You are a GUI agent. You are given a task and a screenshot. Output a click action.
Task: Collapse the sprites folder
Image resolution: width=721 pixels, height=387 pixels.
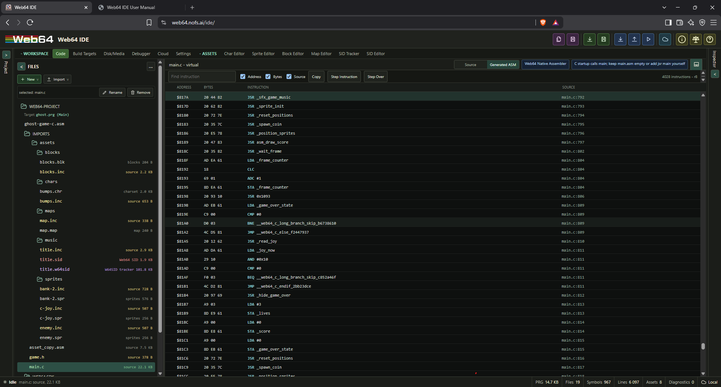click(x=50, y=279)
